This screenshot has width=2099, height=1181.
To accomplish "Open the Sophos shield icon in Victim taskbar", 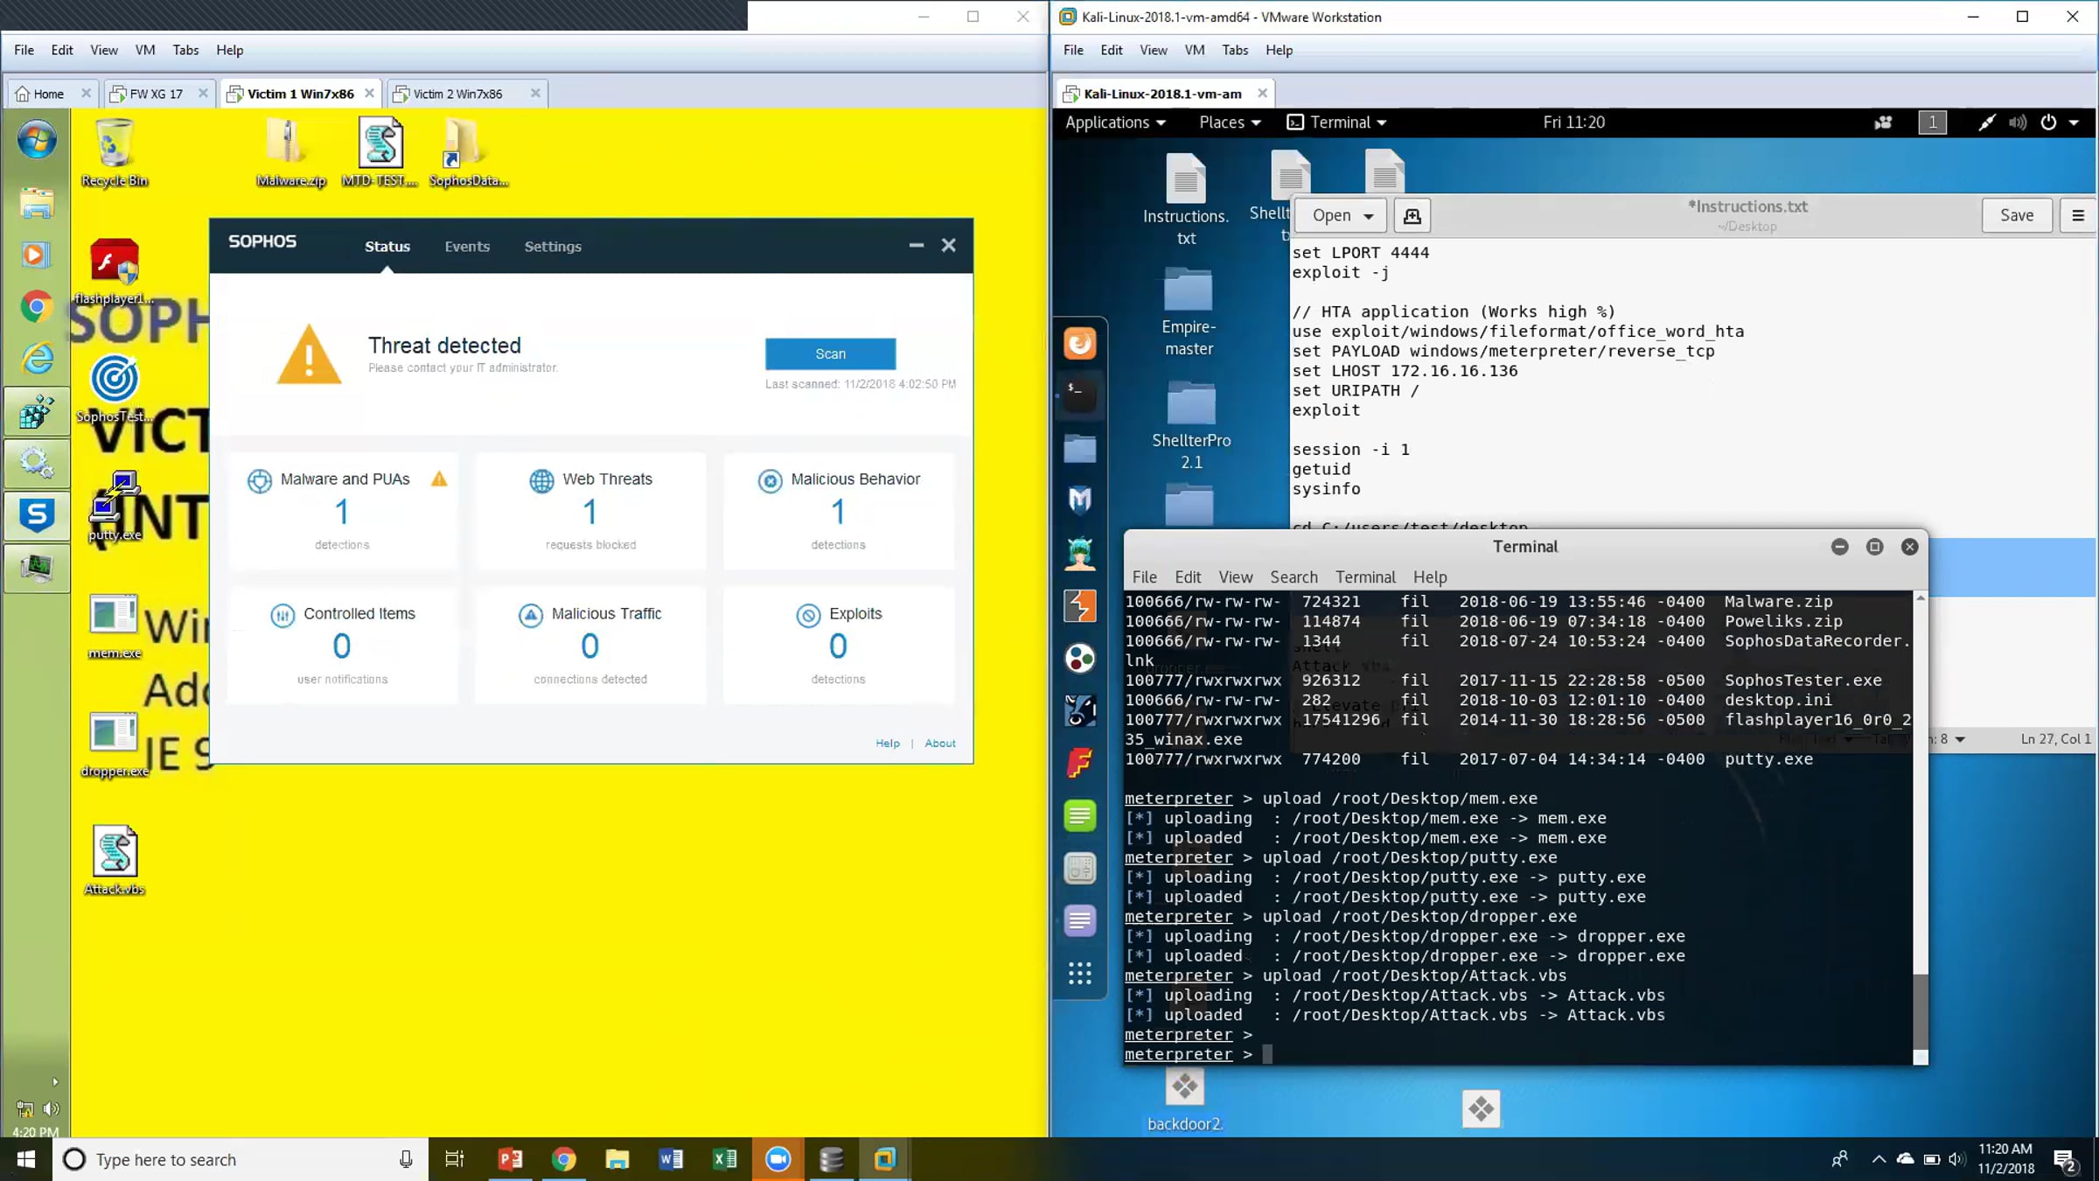I will point(37,514).
